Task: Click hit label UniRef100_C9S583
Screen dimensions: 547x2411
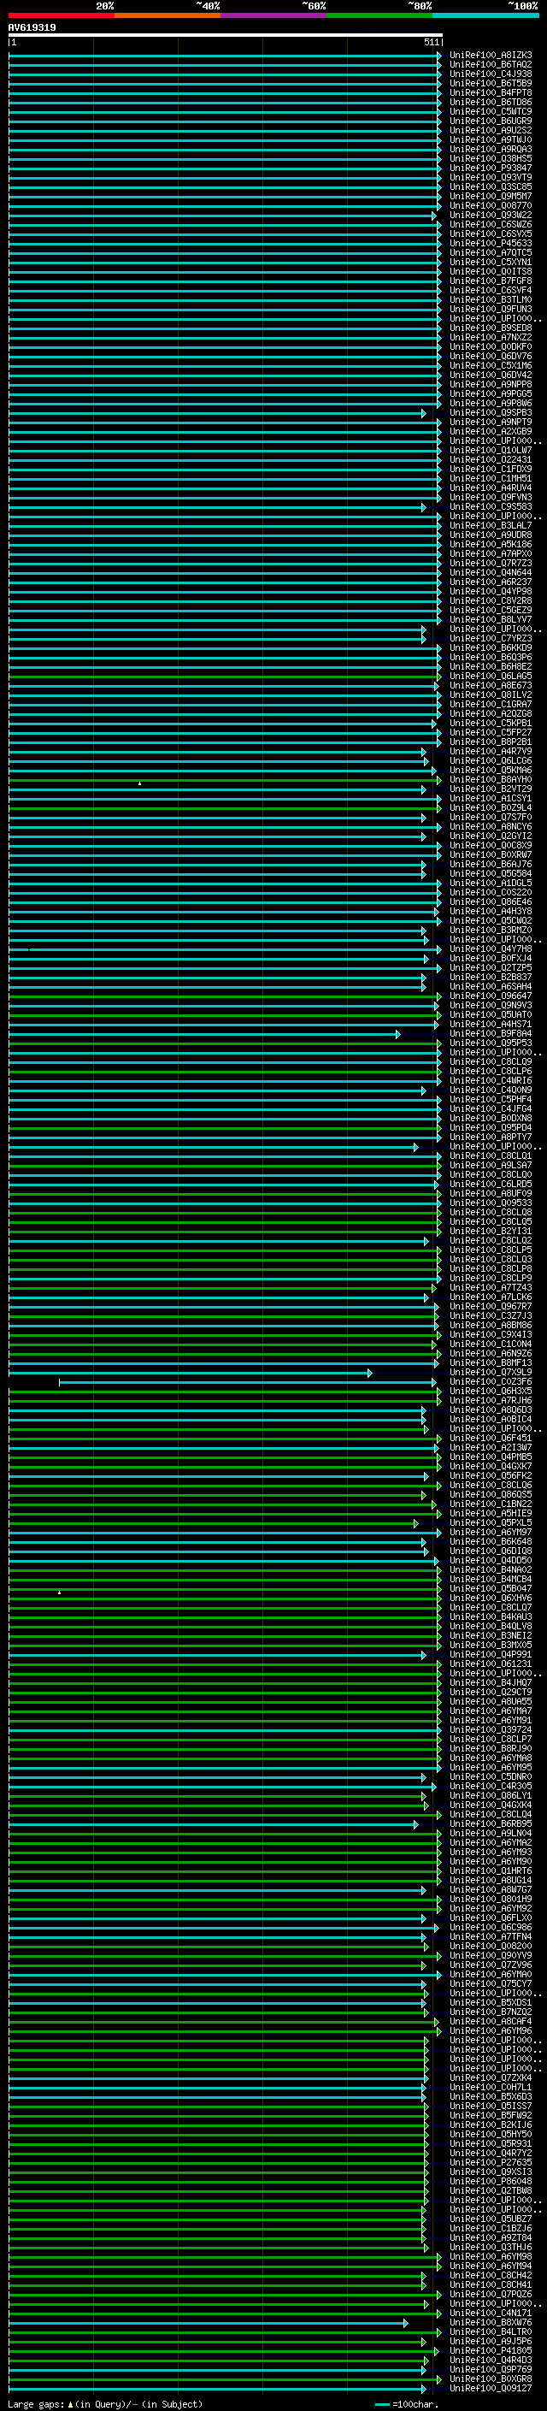Action: pyautogui.click(x=491, y=507)
